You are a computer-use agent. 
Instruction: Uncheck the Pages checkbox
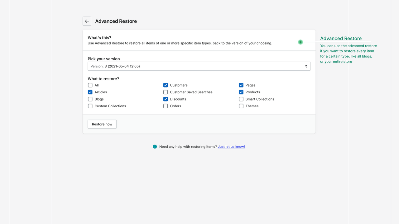coord(241,85)
